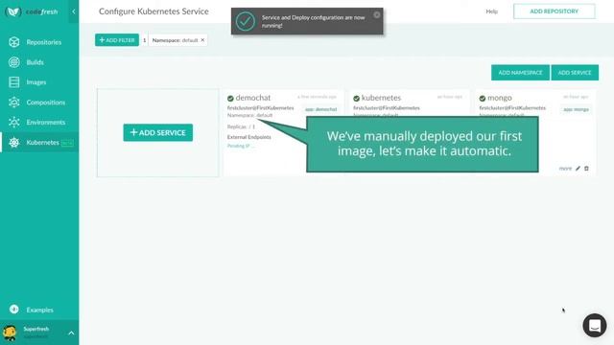
Task: Click the Repositories cube icon
Action: (x=14, y=42)
